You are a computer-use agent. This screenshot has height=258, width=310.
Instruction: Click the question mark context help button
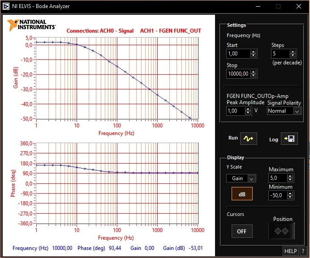303,251
